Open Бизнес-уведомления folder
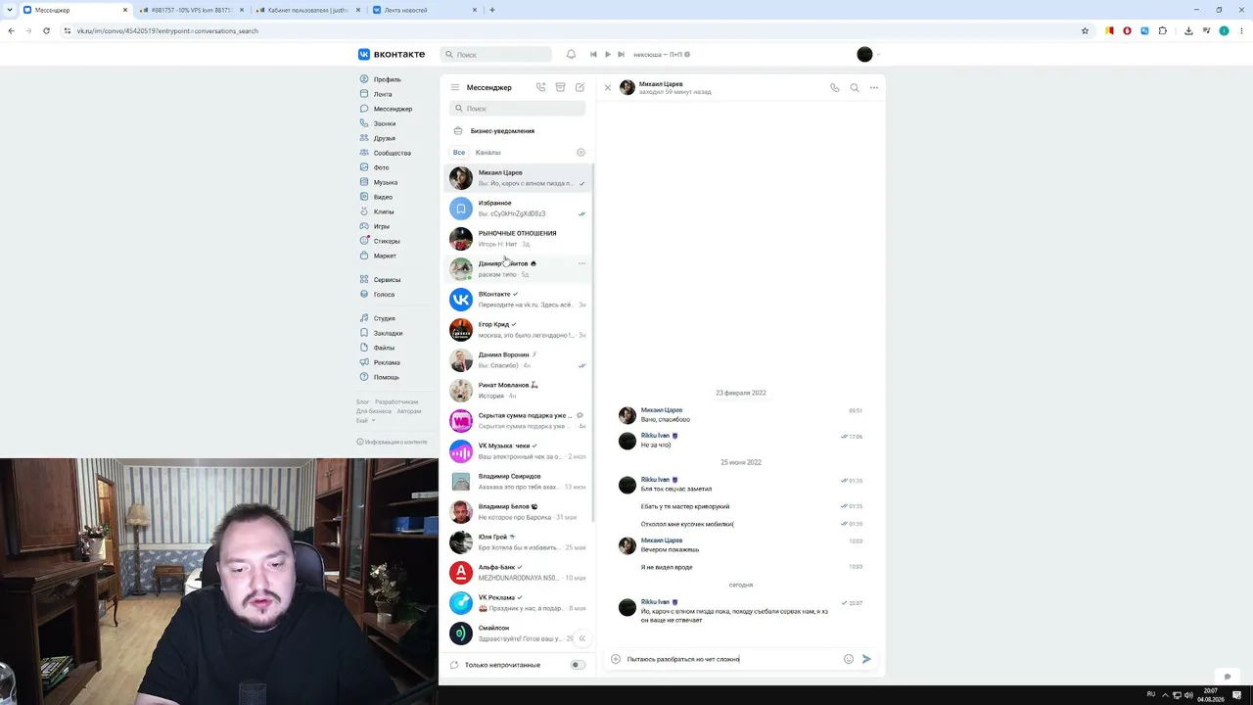Viewport: 1253px width, 705px height. pyautogui.click(x=518, y=131)
